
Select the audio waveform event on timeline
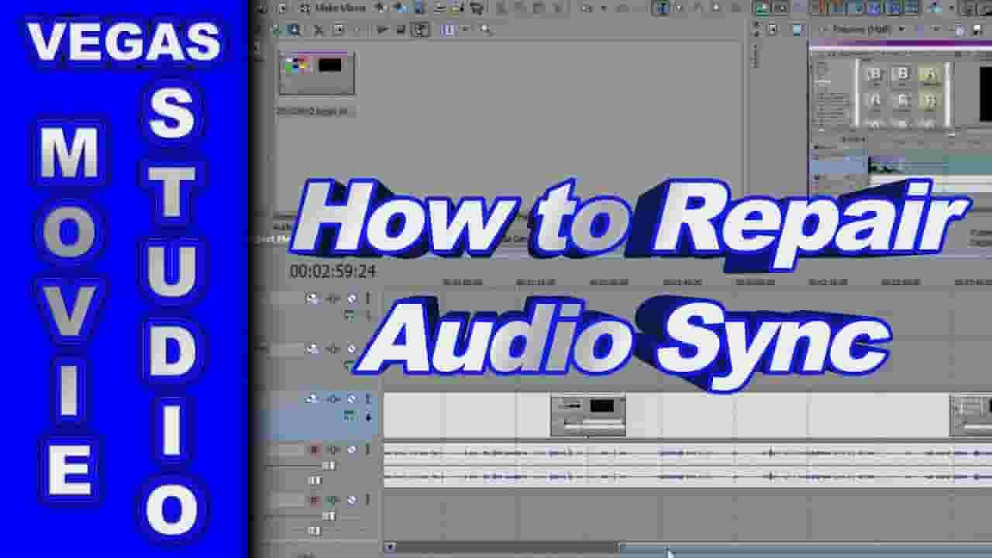point(687,465)
